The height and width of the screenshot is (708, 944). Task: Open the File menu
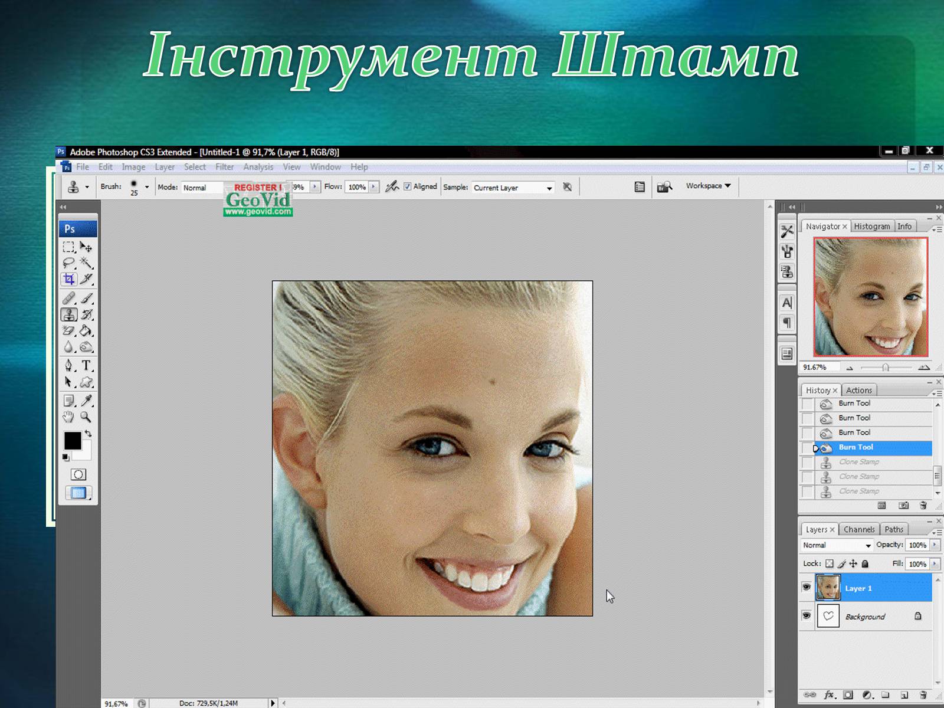pos(83,167)
